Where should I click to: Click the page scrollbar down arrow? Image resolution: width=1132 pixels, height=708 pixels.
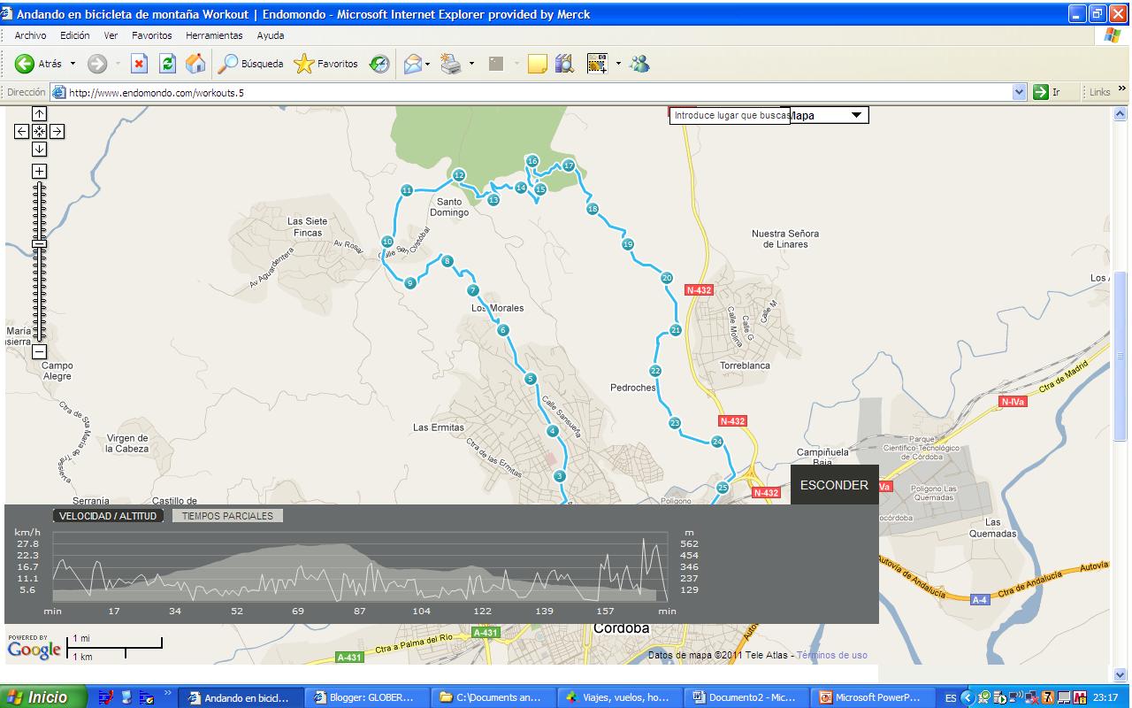tap(1120, 674)
